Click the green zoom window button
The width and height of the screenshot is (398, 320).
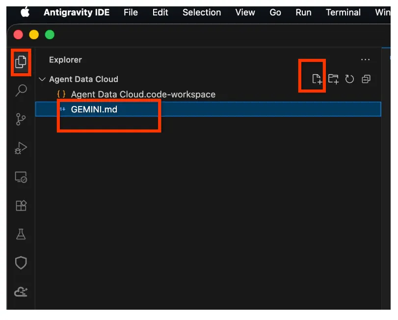(x=50, y=34)
